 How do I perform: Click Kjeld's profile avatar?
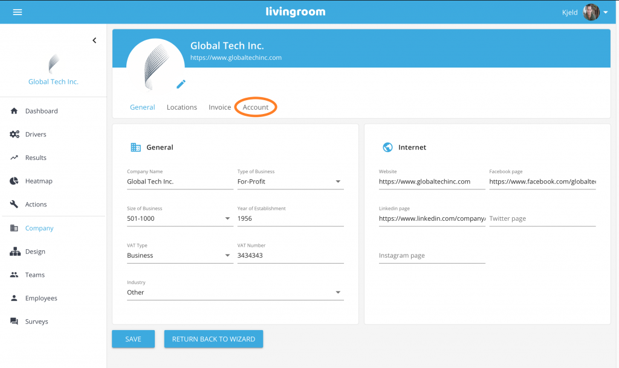[x=591, y=12]
